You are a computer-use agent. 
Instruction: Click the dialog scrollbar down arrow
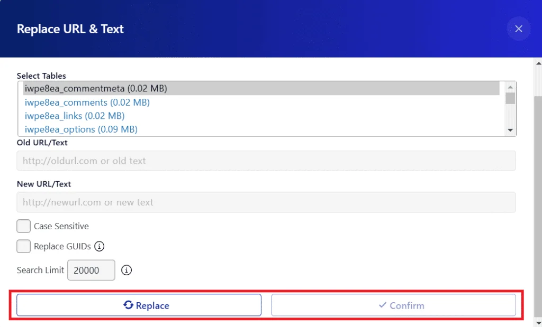click(538, 322)
